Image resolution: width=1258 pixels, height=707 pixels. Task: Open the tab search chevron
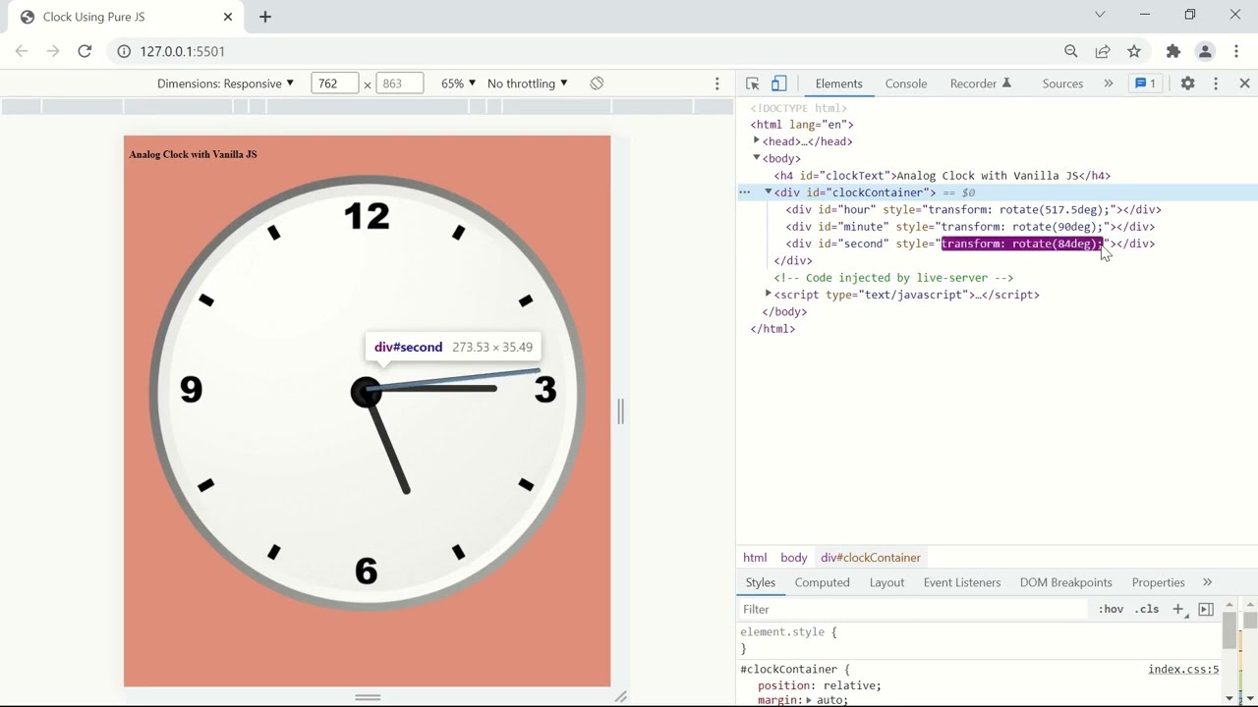(1100, 15)
